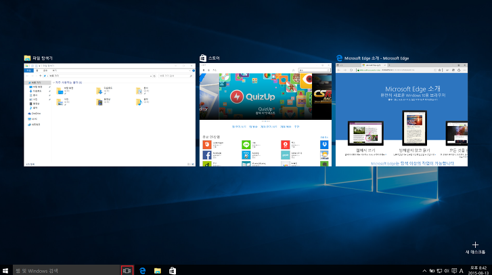492x275 pixels.
Task: Open Microsoft Edge from the taskbar
Action: coord(142,271)
